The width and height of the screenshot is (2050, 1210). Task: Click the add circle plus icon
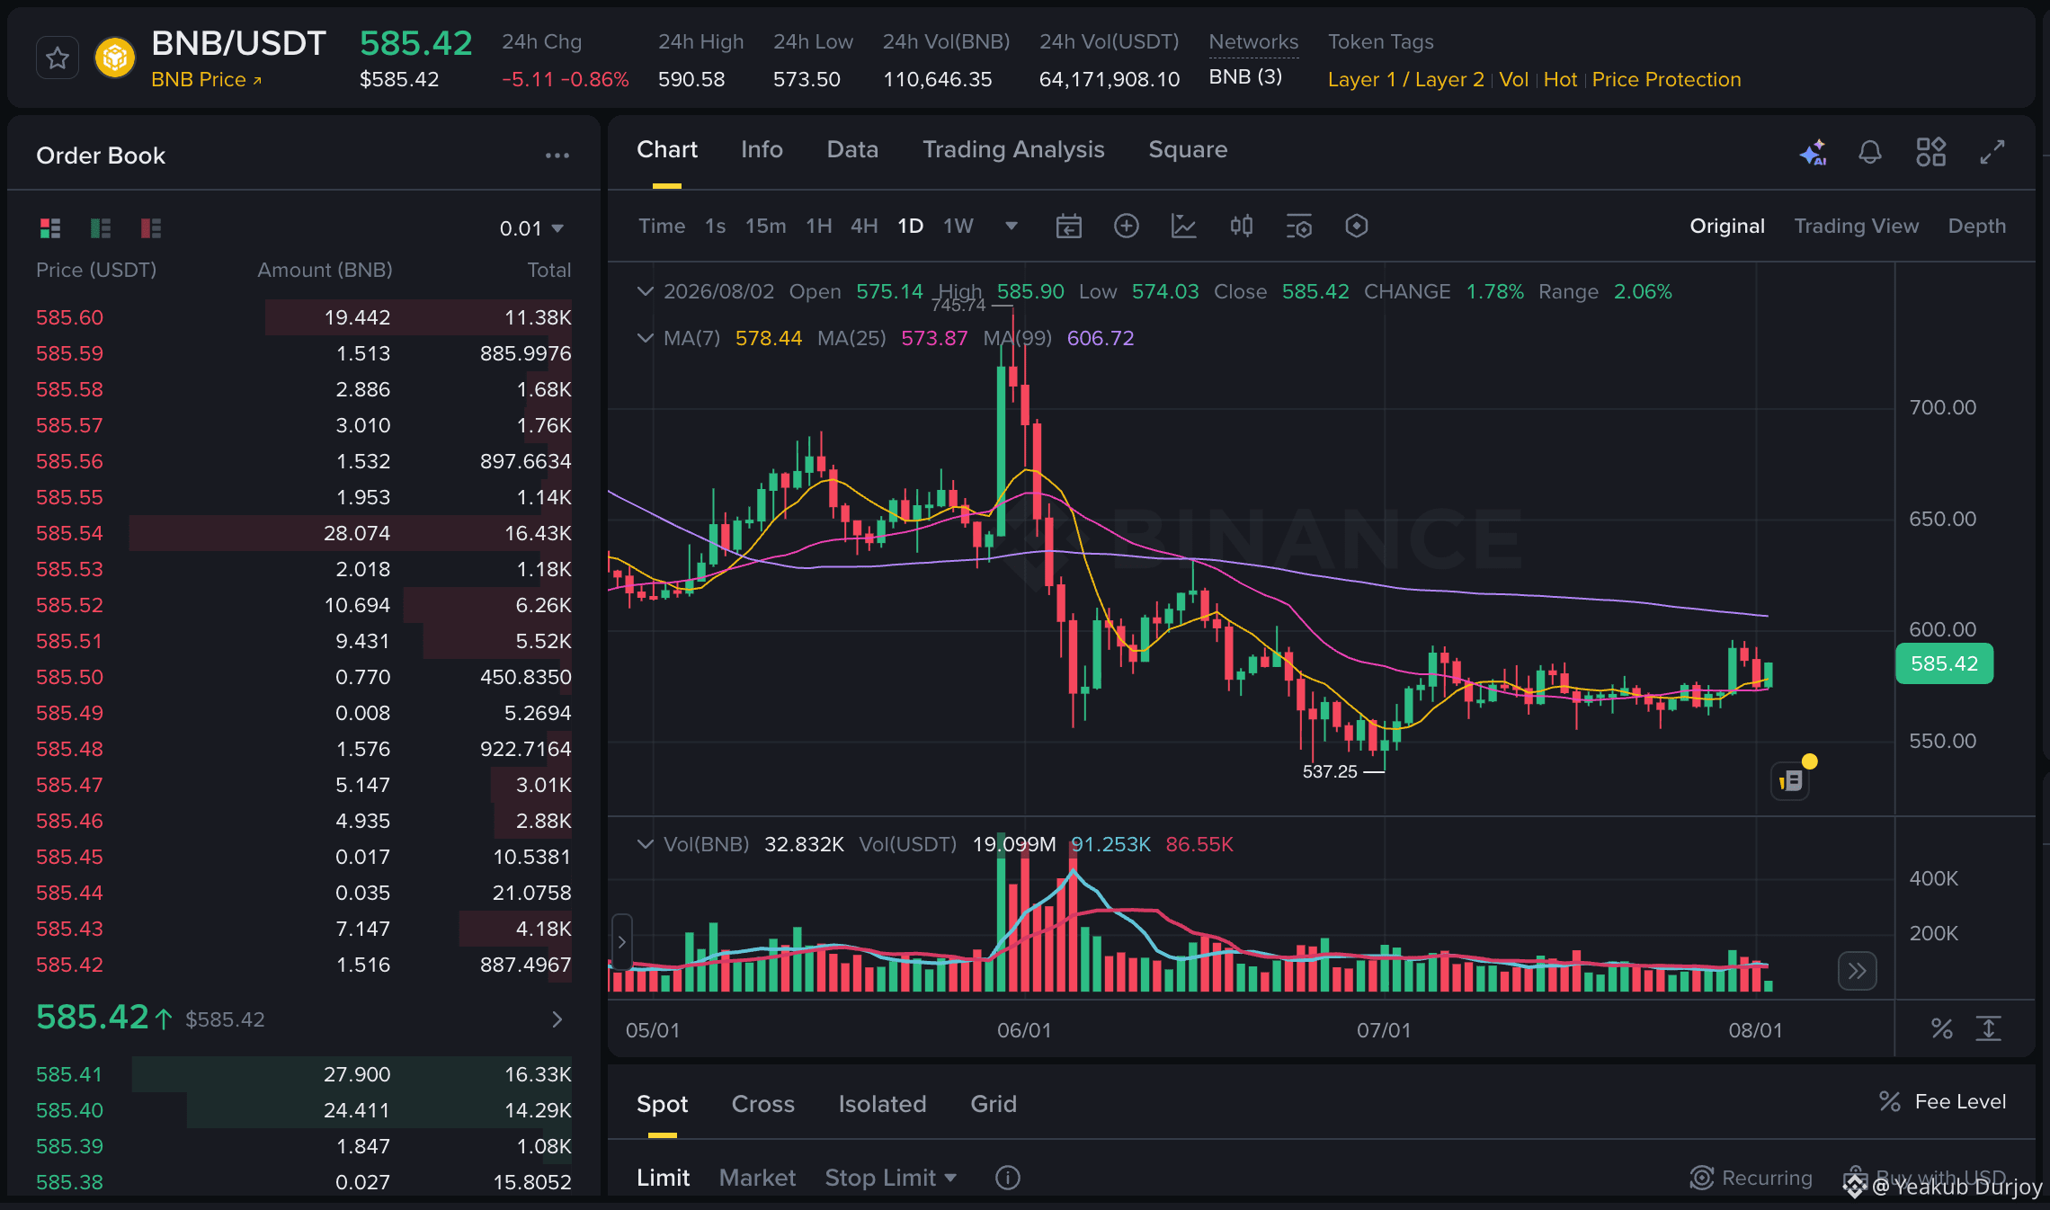pyautogui.click(x=1126, y=226)
